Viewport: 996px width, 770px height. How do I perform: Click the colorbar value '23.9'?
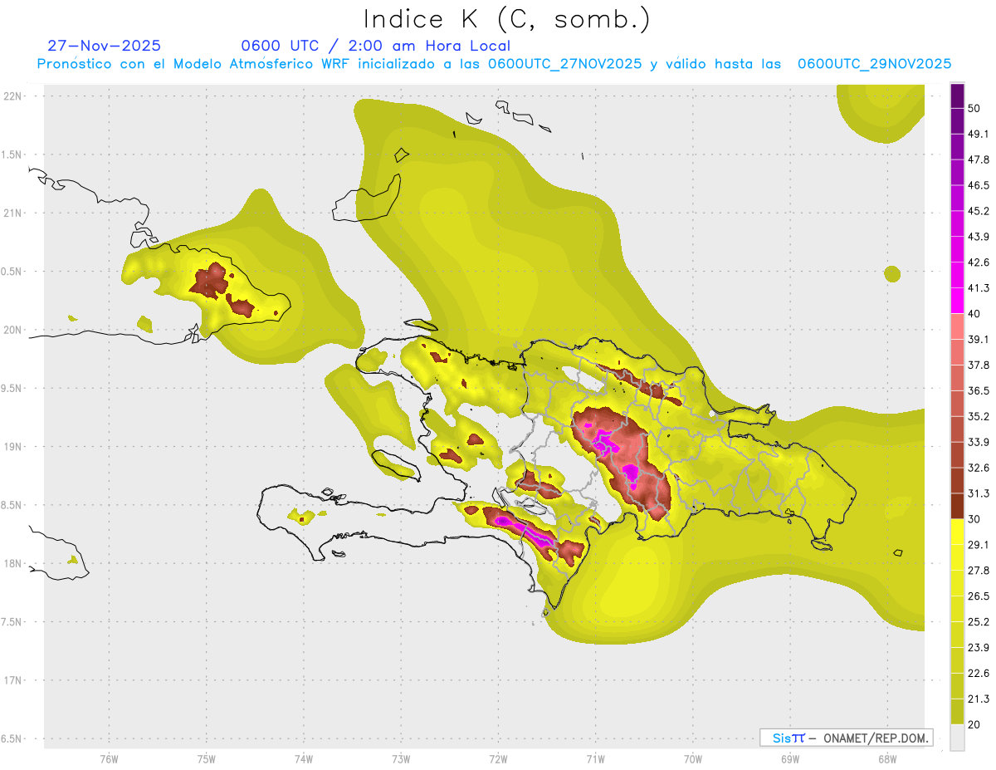click(979, 648)
